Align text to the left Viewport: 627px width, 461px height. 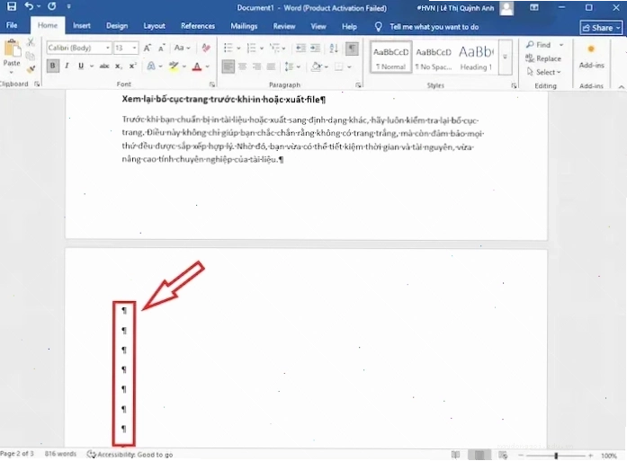point(228,66)
